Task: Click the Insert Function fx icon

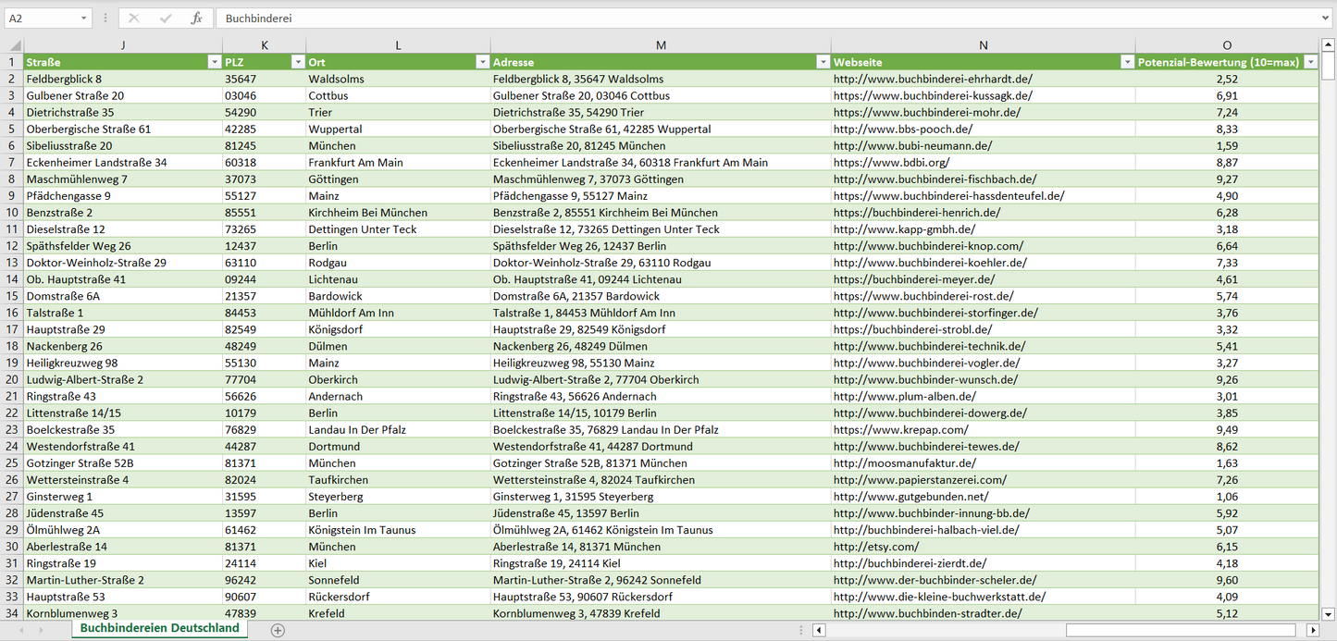Action: (x=196, y=18)
